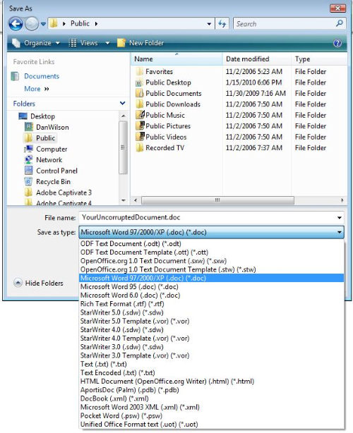
Task: Choose Microsoft Word 2003 XML (.xml)
Action: tap(212, 408)
